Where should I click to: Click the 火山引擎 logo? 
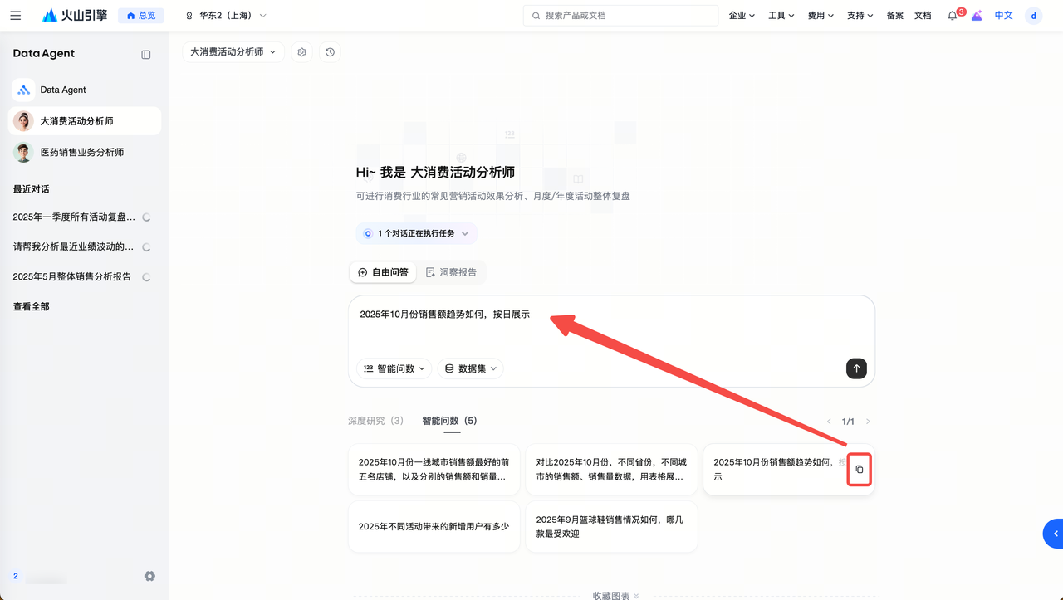click(x=75, y=15)
